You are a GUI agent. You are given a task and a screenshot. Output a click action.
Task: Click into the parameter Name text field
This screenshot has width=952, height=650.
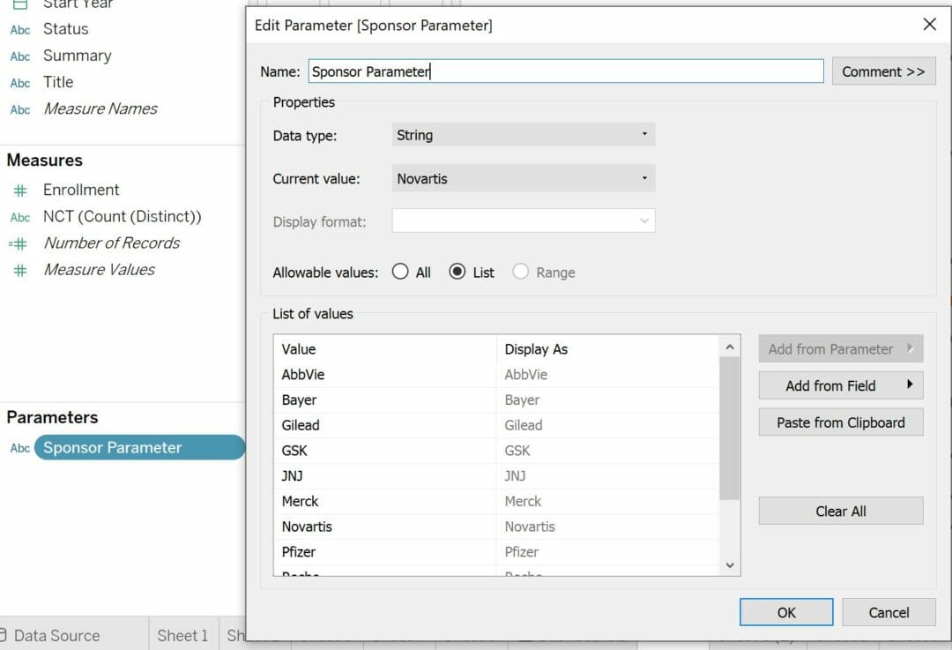pos(564,71)
